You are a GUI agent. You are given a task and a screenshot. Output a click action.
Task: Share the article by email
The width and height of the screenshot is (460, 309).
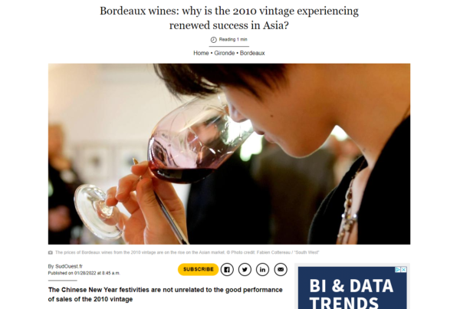pos(281,269)
